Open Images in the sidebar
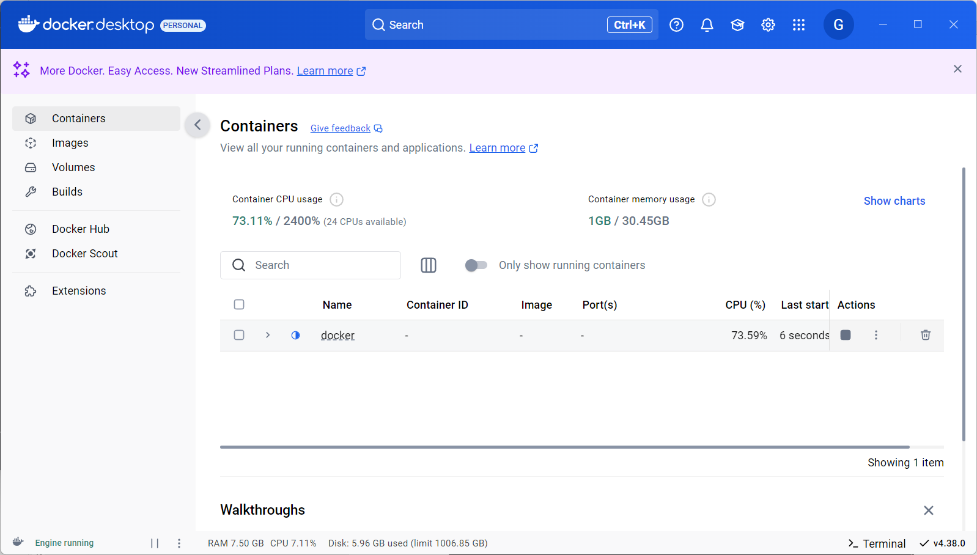The width and height of the screenshot is (977, 555). point(97,143)
